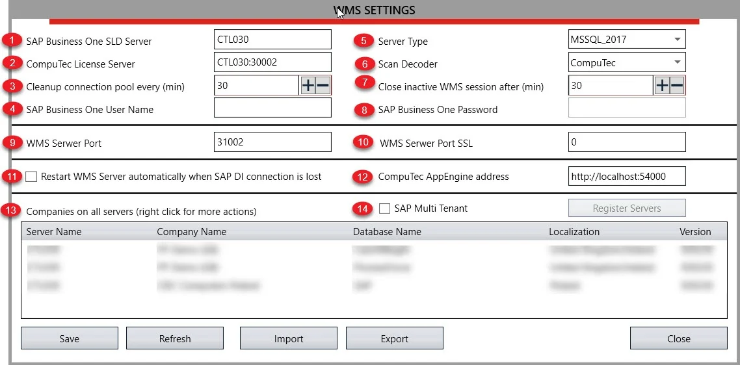The height and width of the screenshot is (365, 740).
Task: Focus the close inactive session value field
Action: point(611,85)
